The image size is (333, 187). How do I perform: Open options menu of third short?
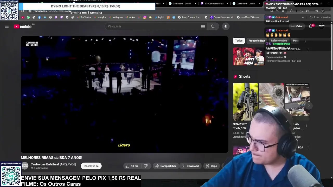306,125
